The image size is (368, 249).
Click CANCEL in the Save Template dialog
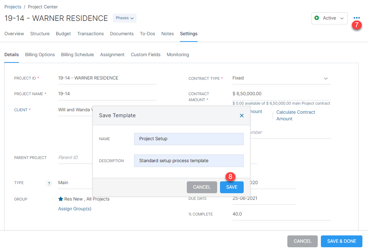(202, 187)
